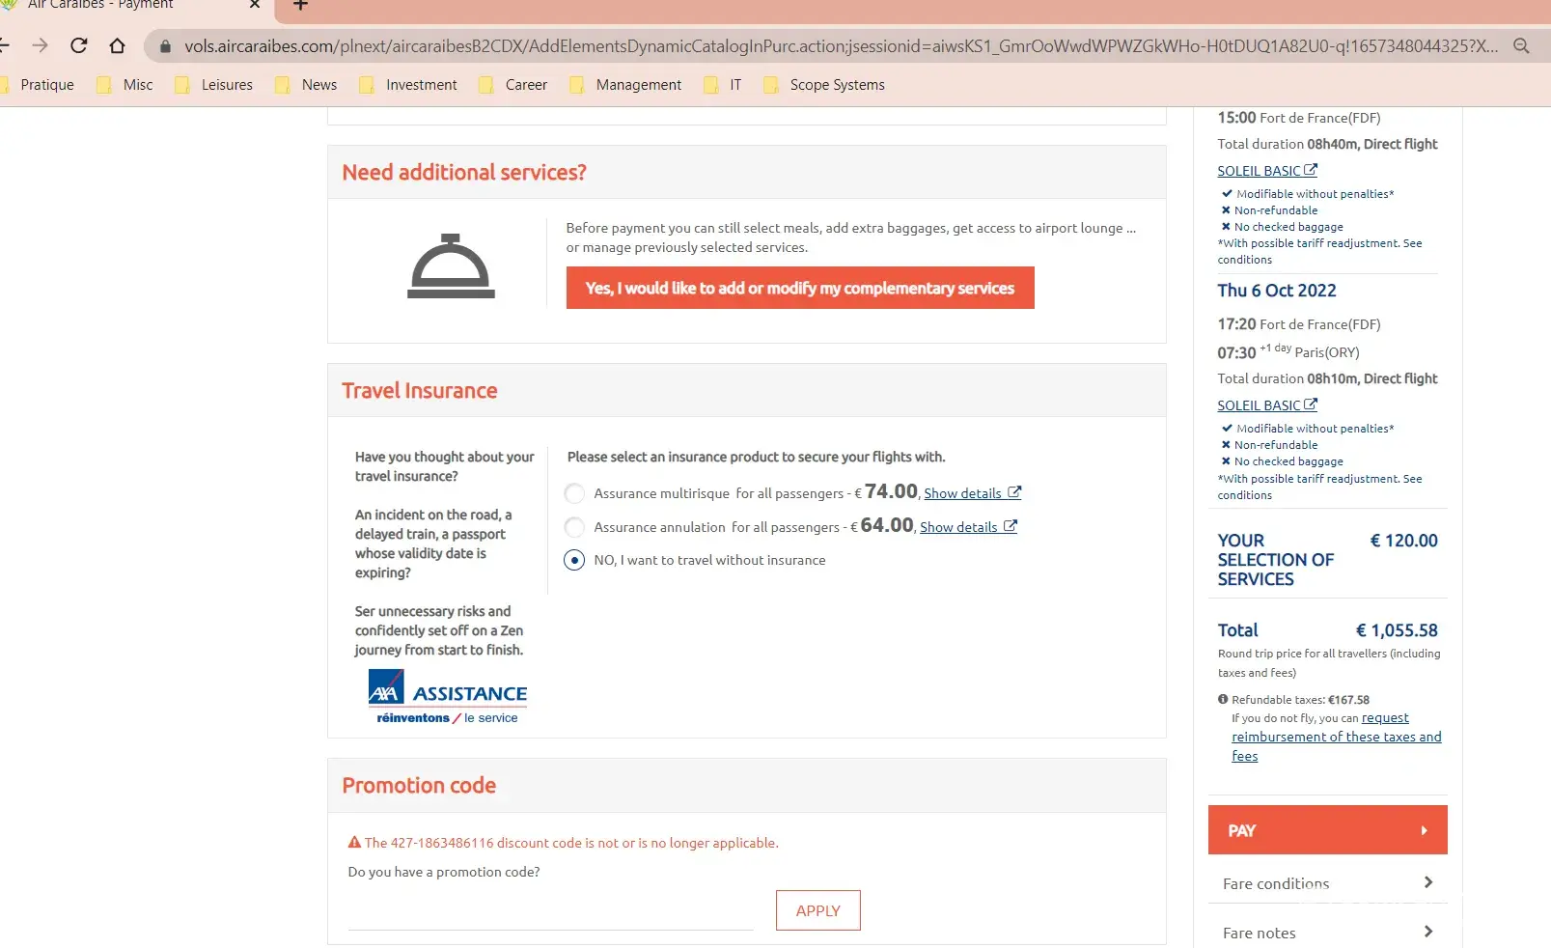
Task: Open the Misc bookmark folder
Action: [125, 85]
